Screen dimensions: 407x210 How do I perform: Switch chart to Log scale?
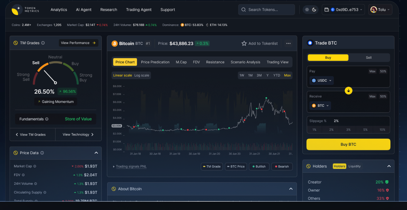pyautogui.click(x=142, y=75)
